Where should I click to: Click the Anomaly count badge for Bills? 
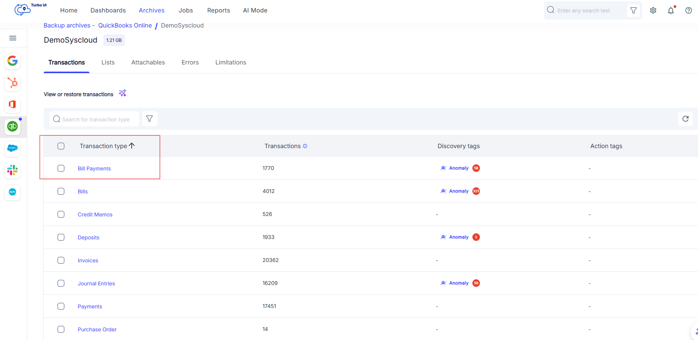click(x=476, y=191)
